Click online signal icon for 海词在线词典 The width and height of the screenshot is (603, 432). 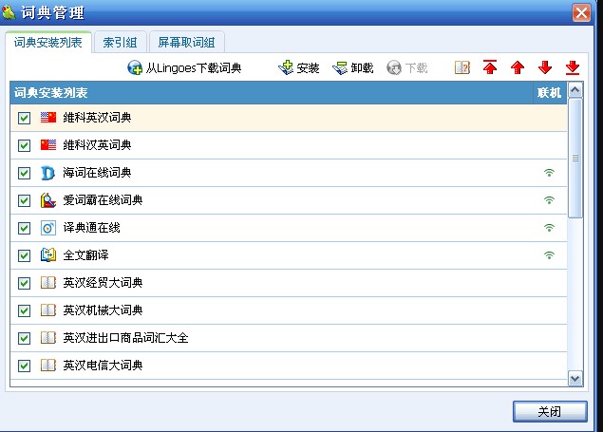point(549,173)
